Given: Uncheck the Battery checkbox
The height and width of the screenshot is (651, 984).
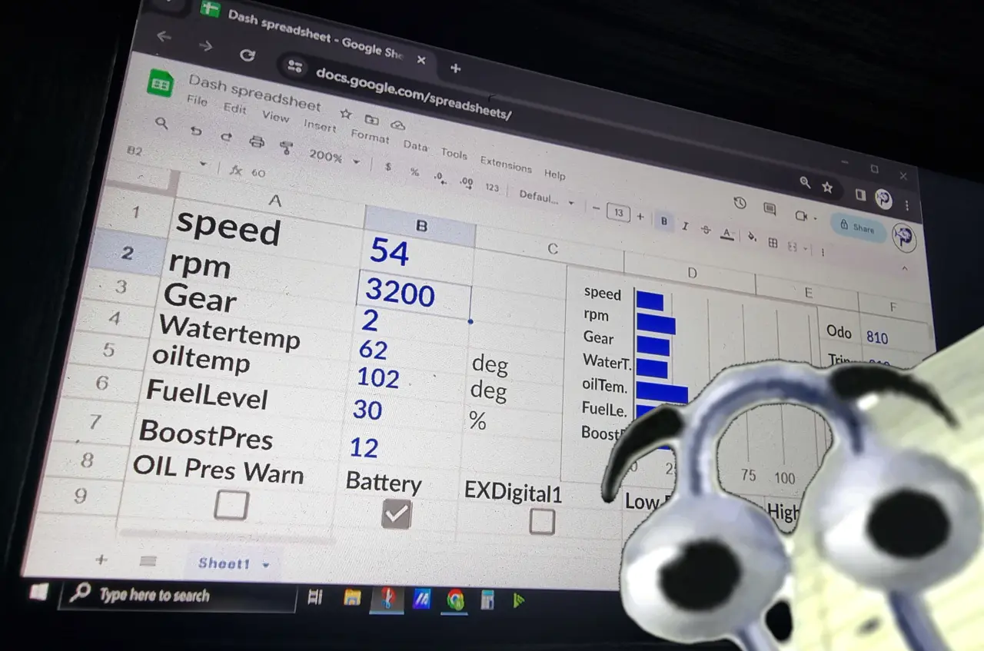Looking at the screenshot, I should pos(396,513).
